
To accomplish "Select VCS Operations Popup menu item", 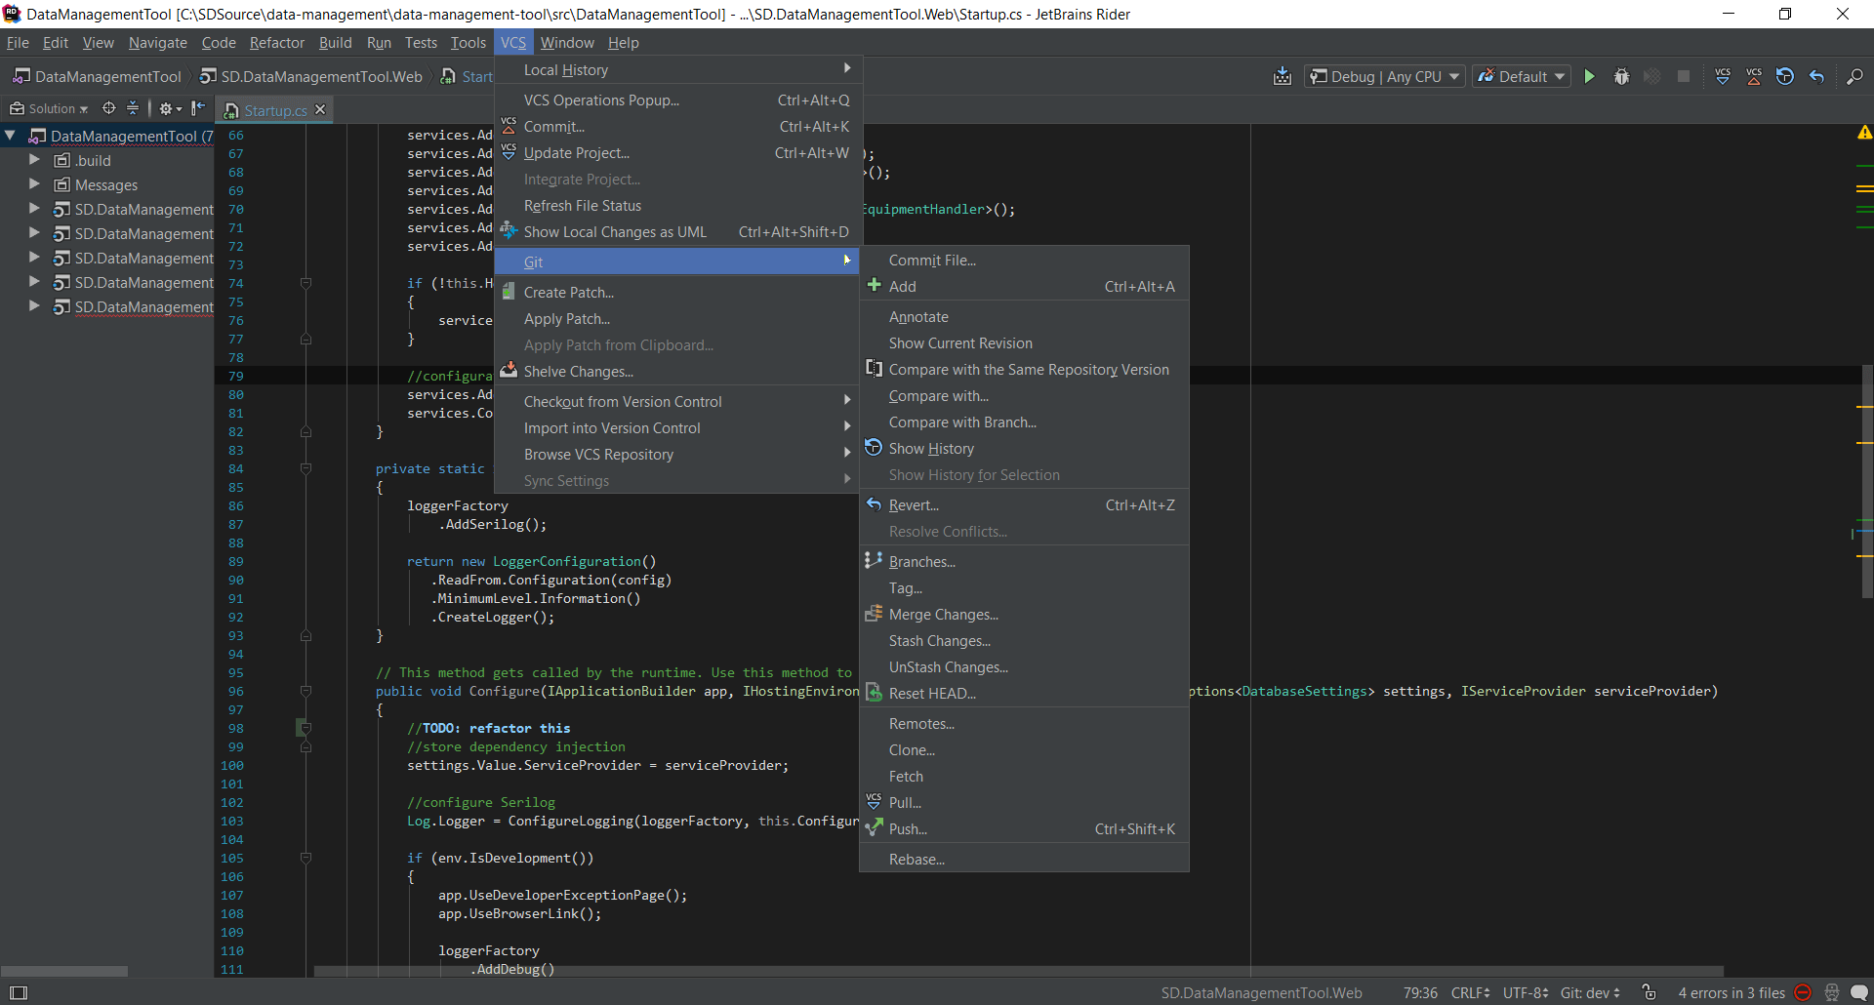I will pyautogui.click(x=676, y=100).
